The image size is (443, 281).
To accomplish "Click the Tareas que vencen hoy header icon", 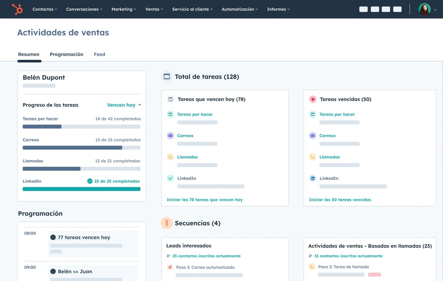I will tap(170, 99).
